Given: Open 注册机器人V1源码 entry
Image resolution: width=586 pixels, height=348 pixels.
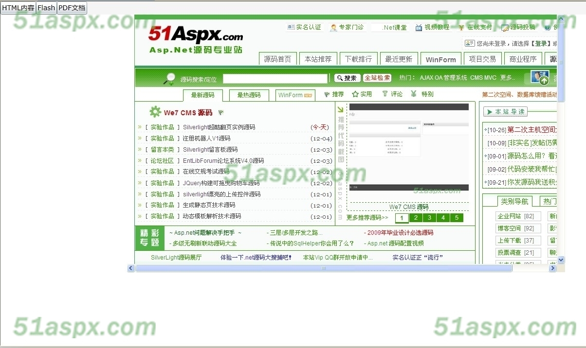Looking at the screenshot, I should click(x=206, y=139).
